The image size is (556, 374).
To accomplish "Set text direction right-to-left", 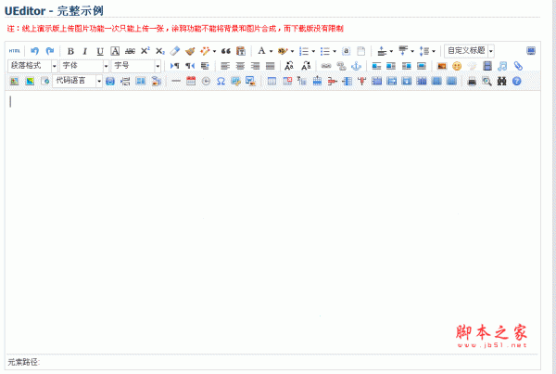I will click(x=190, y=66).
